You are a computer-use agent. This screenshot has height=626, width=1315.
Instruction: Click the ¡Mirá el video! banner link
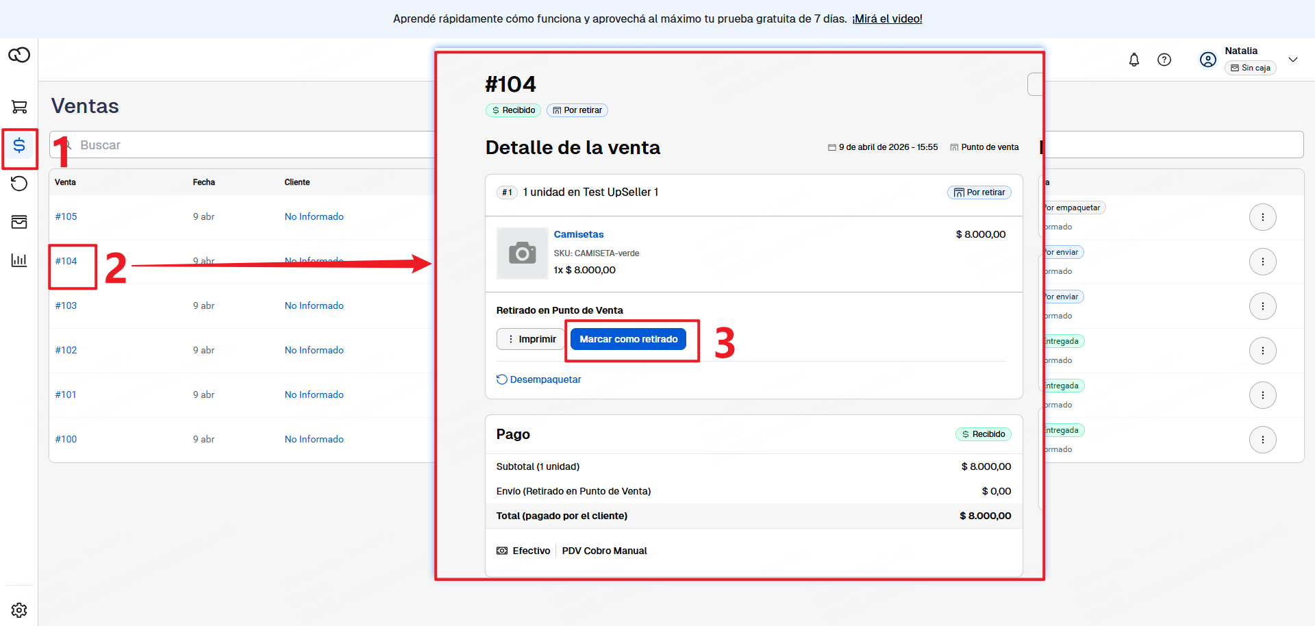(887, 19)
